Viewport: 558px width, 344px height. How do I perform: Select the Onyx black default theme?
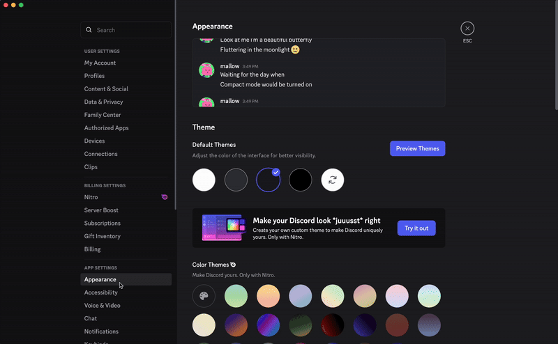coord(301,180)
